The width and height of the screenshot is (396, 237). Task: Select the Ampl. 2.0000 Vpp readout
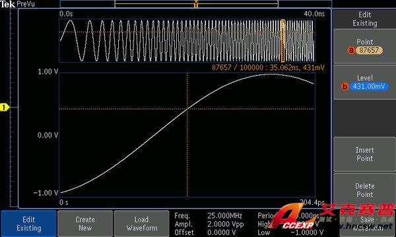pos(209,224)
